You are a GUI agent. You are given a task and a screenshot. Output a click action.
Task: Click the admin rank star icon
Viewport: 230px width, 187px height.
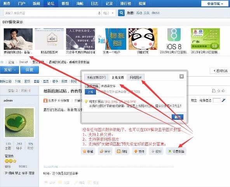15,161
